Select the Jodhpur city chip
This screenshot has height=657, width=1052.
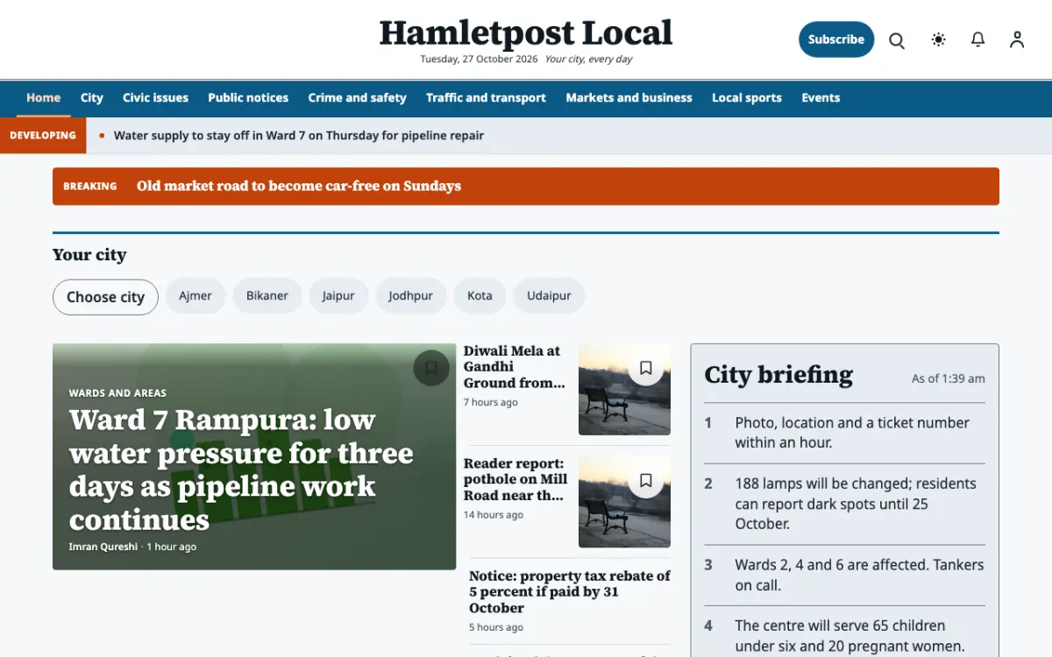pos(411,296)
